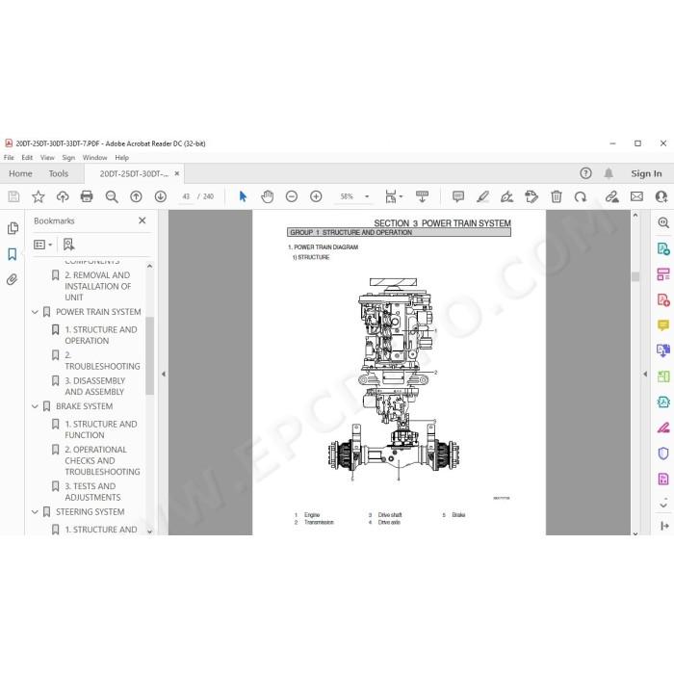Image resolution: width=674 pixels, height=674 pixels.
Task: Toggle the Bookmarks panel icon
Action: tap(13, 254)
